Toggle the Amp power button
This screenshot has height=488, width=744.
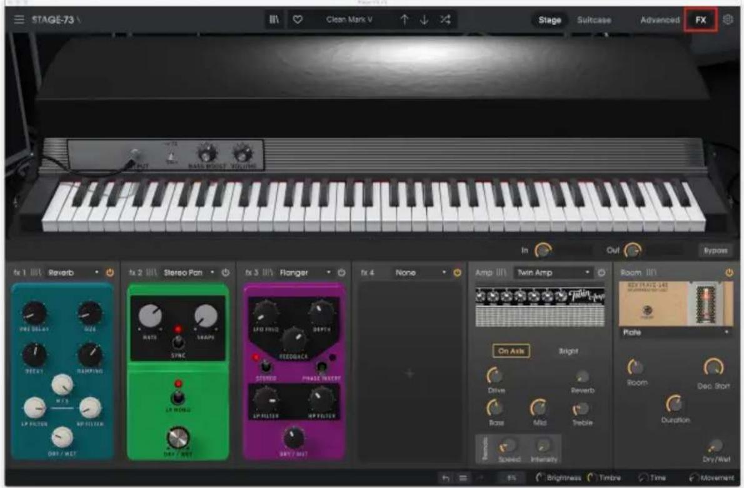coord(601,272)
